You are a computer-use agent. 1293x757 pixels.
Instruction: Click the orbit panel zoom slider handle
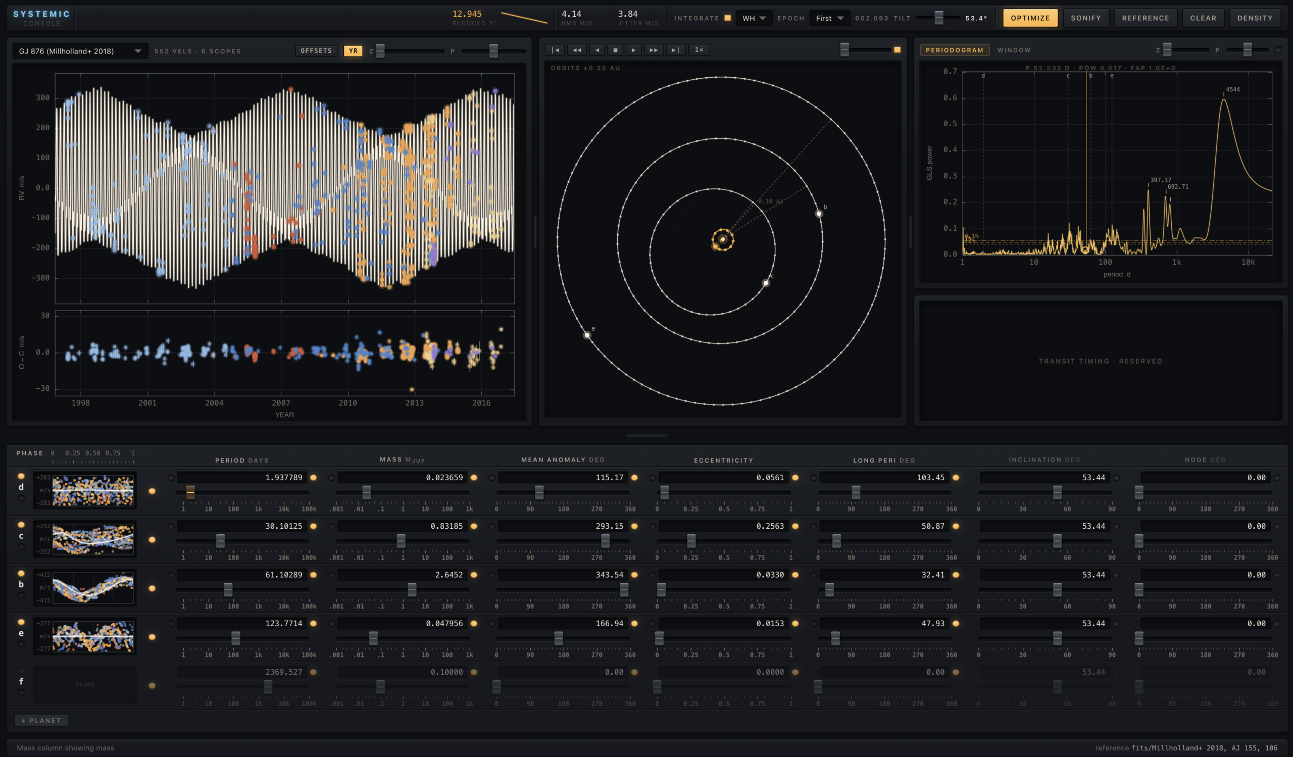pos(844,50)
